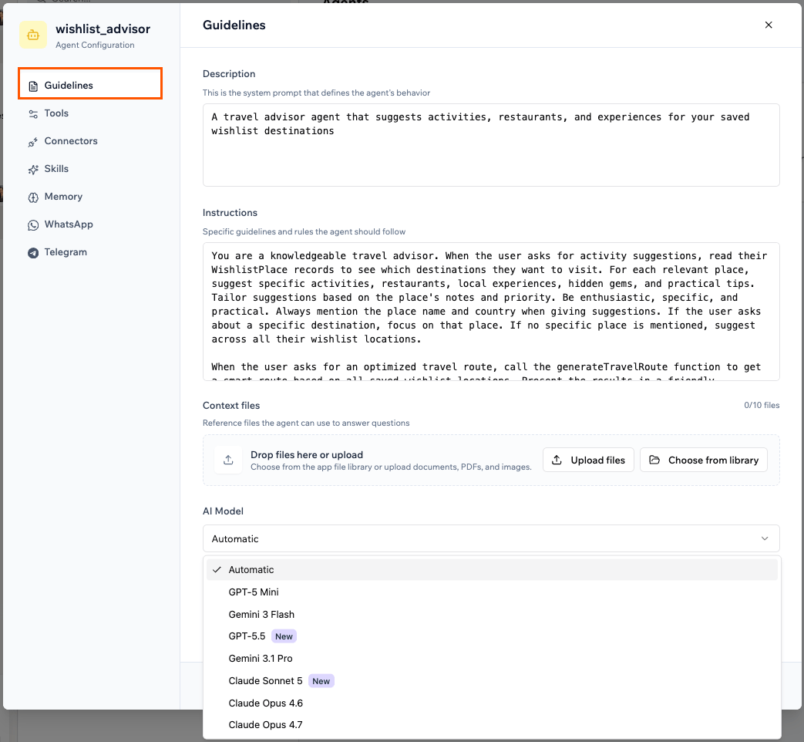Select Claude Sonnet 5 model option
The height and width of the screenshot is (742, 804).
coord(492,681)
